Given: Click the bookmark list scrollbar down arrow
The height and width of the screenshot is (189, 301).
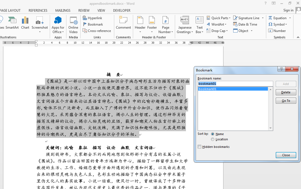Looking at the screenshot, I should tap(270, 128).
